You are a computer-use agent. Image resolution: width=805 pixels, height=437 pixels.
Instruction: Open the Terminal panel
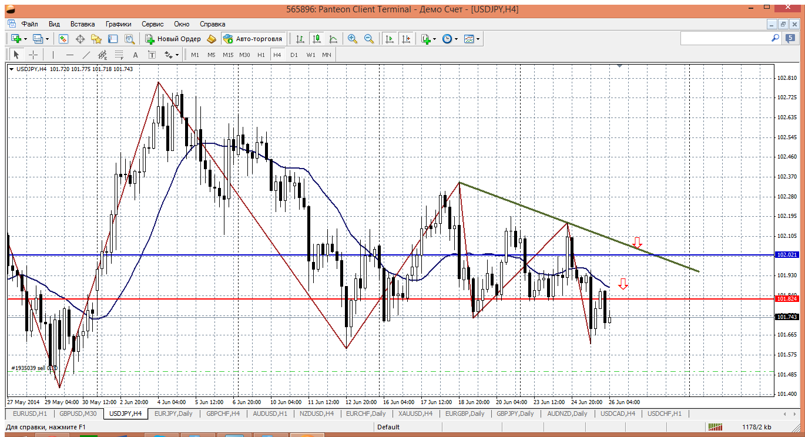[x=113, y=39]
